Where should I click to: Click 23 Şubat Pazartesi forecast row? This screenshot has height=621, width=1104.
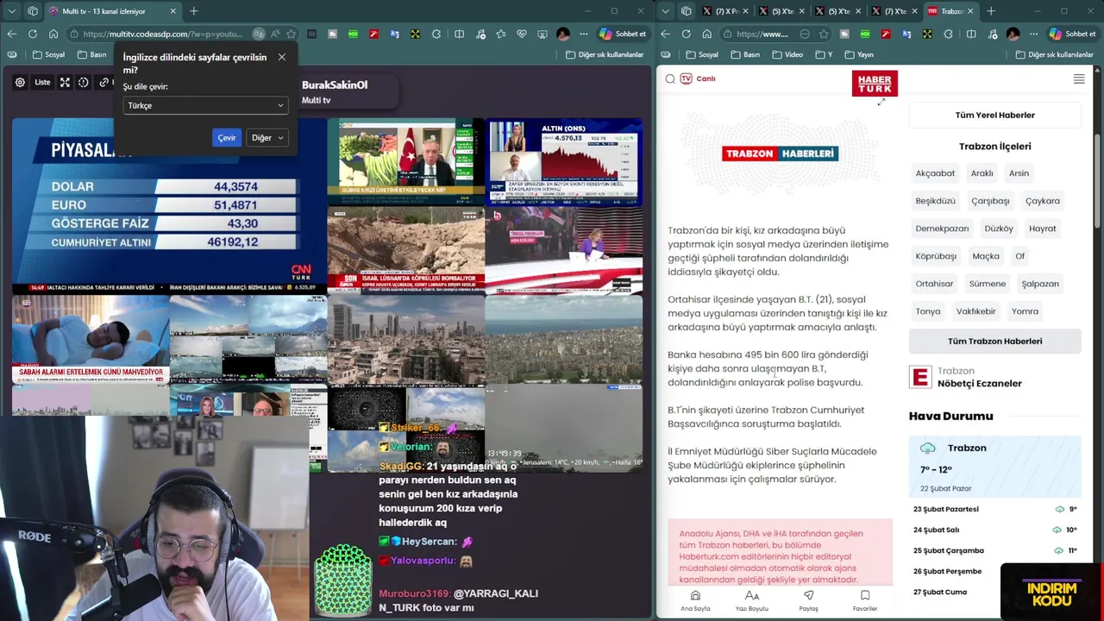pyautogui.click(x=994, y=509)
